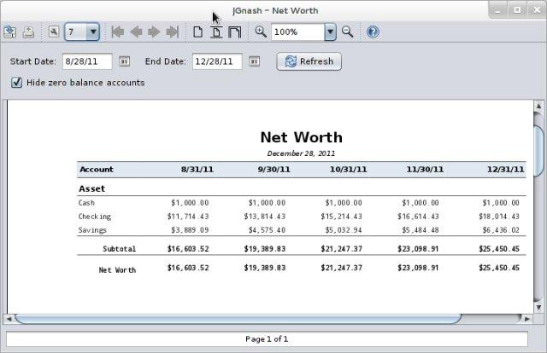The width and height of the screenshot is (547, 353).
Task: Click the horizontal scrollbar right arrow
Action: (527, 319)
